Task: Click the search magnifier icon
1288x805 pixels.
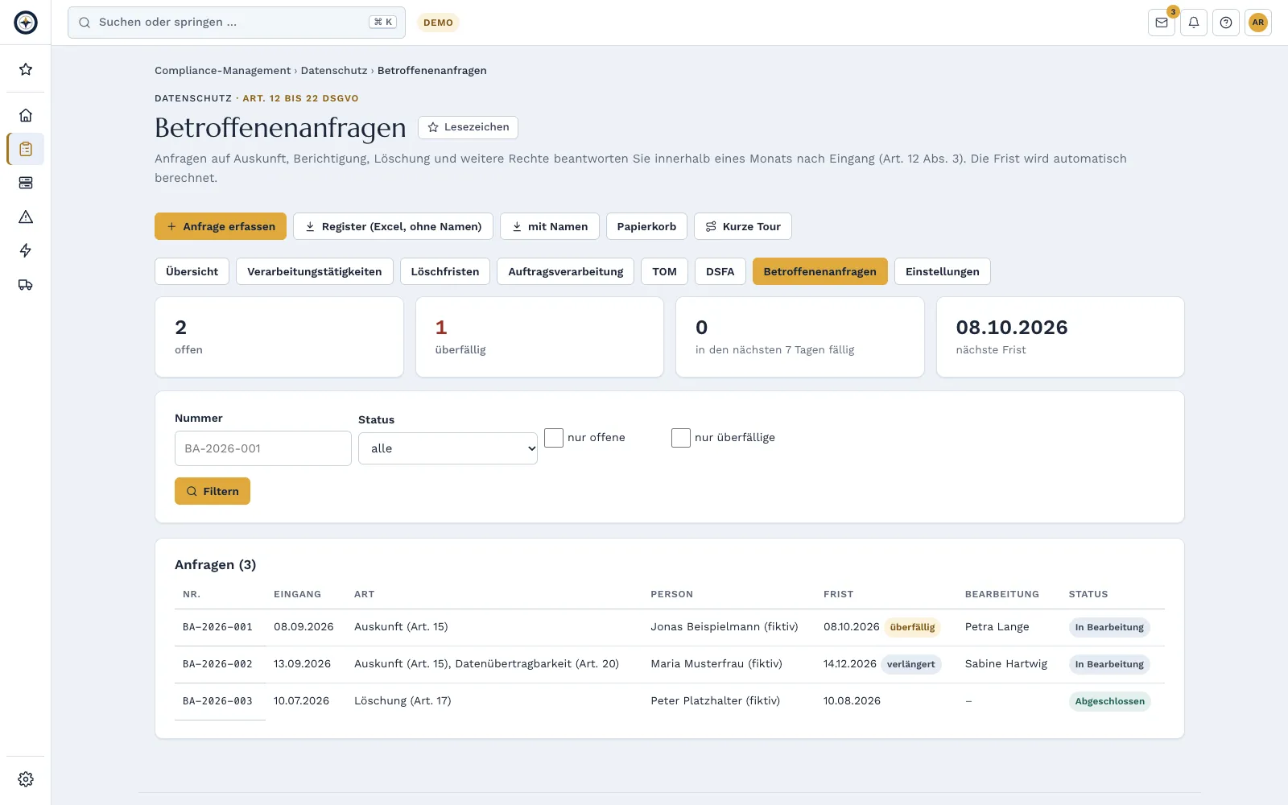Action: tap(85, 23)
